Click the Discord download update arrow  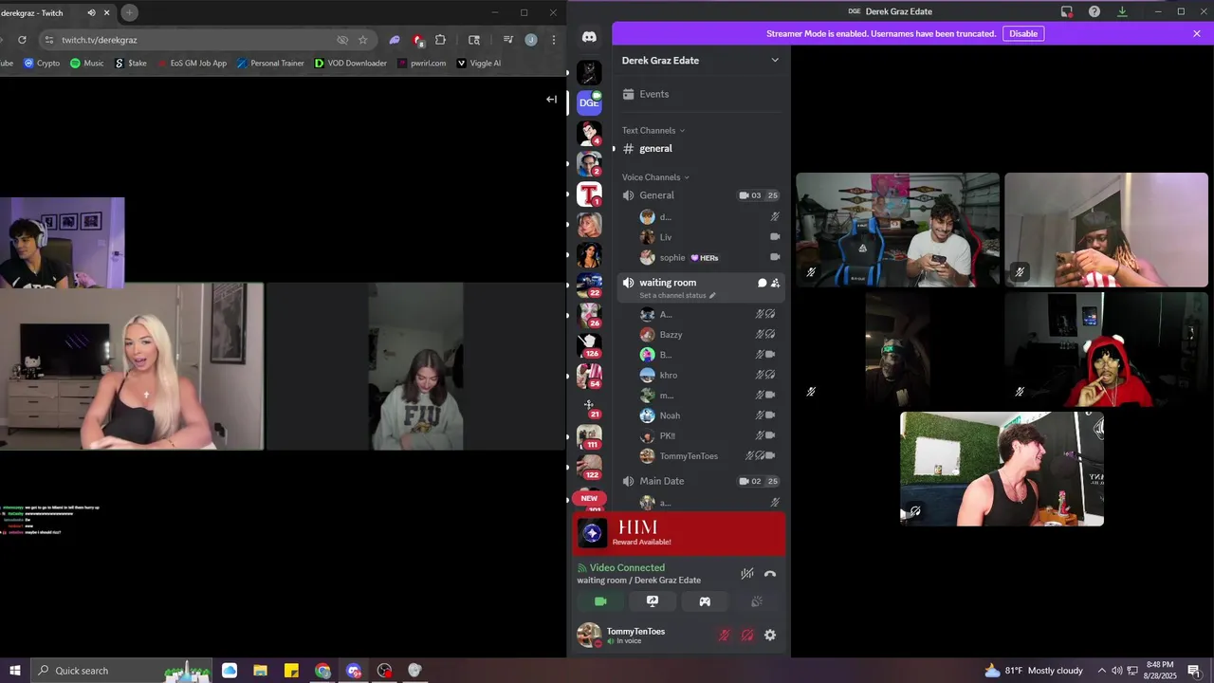click(1122, 11)
